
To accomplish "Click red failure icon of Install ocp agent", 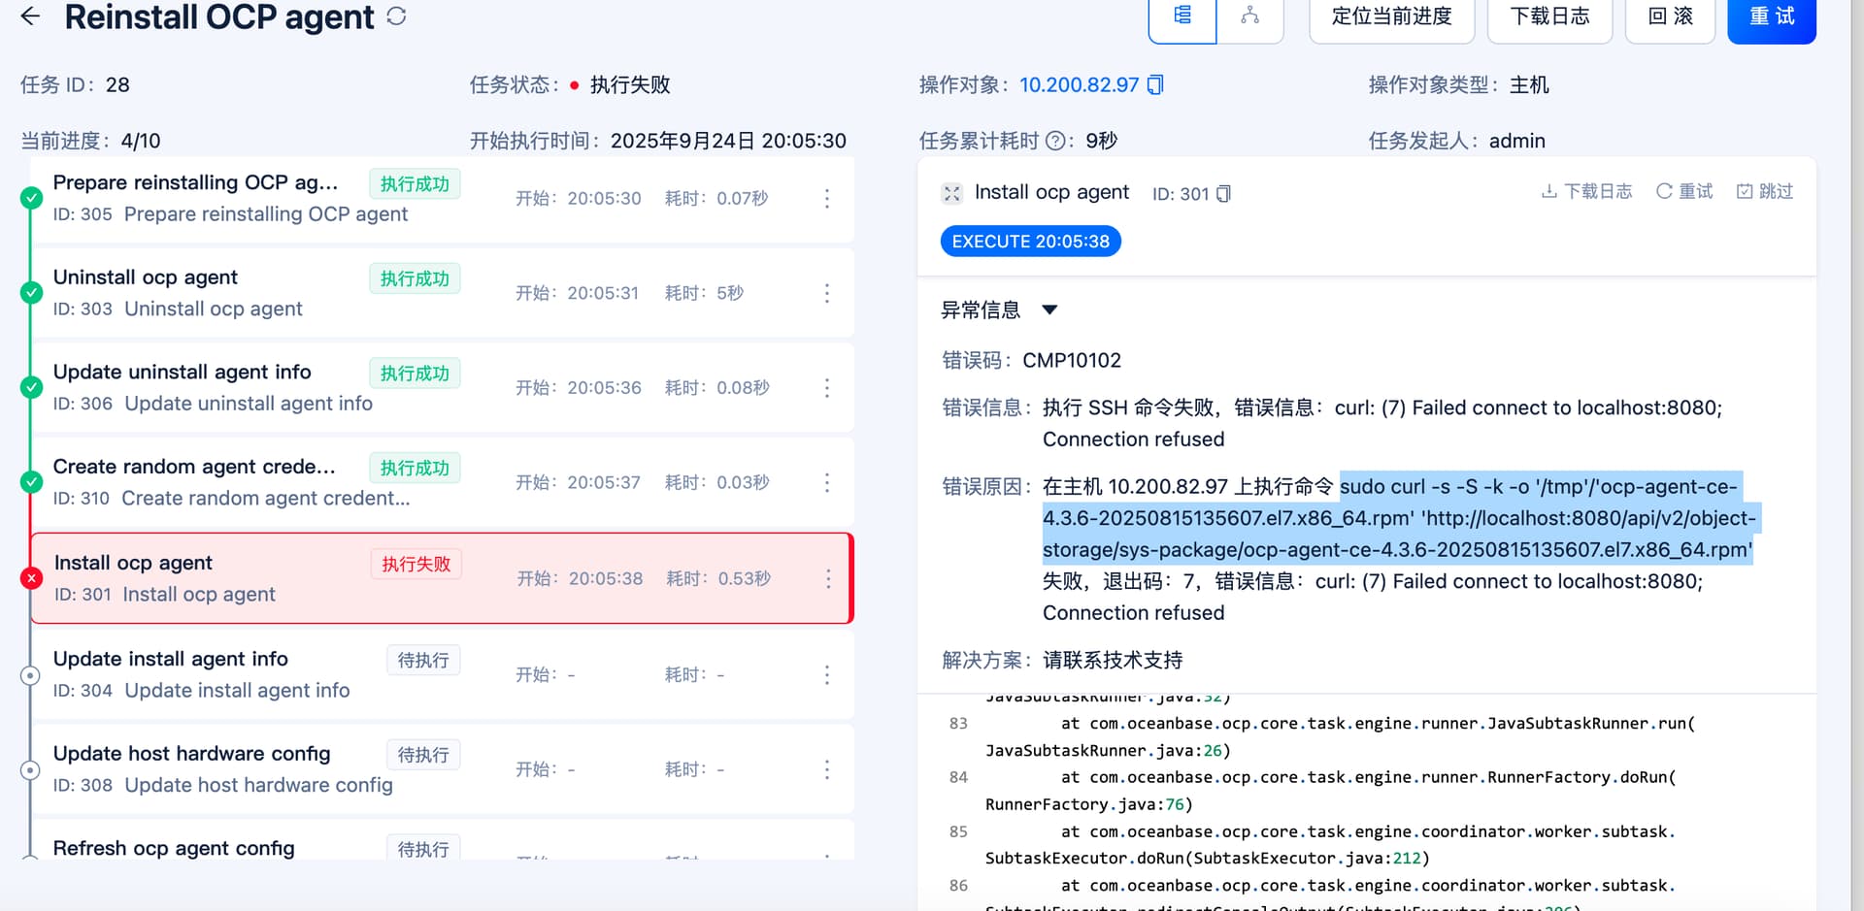I will (x=31, y=578).
